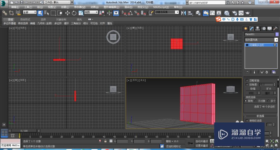This screenshot has width=280, height=150.
Task: Tick the 使用软选择 checkbox
Action: point(247,121)
